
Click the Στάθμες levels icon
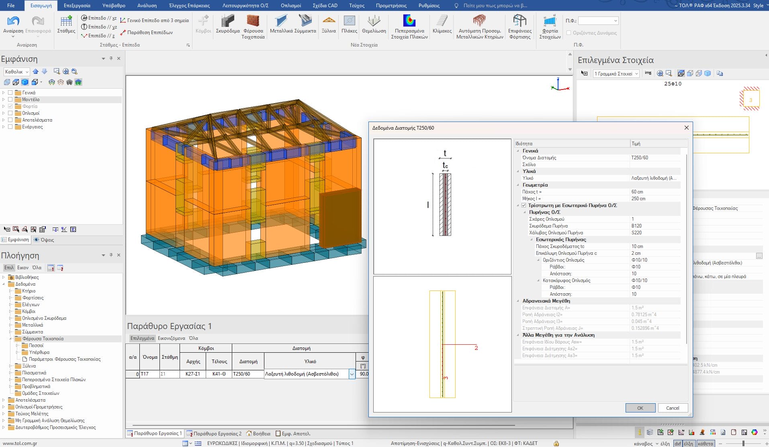66,21
